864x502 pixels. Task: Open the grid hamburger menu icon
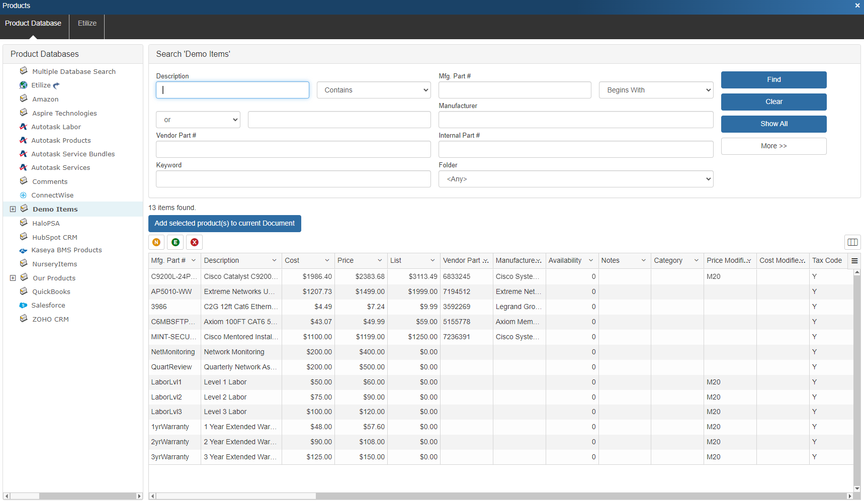tap(854, 261)
